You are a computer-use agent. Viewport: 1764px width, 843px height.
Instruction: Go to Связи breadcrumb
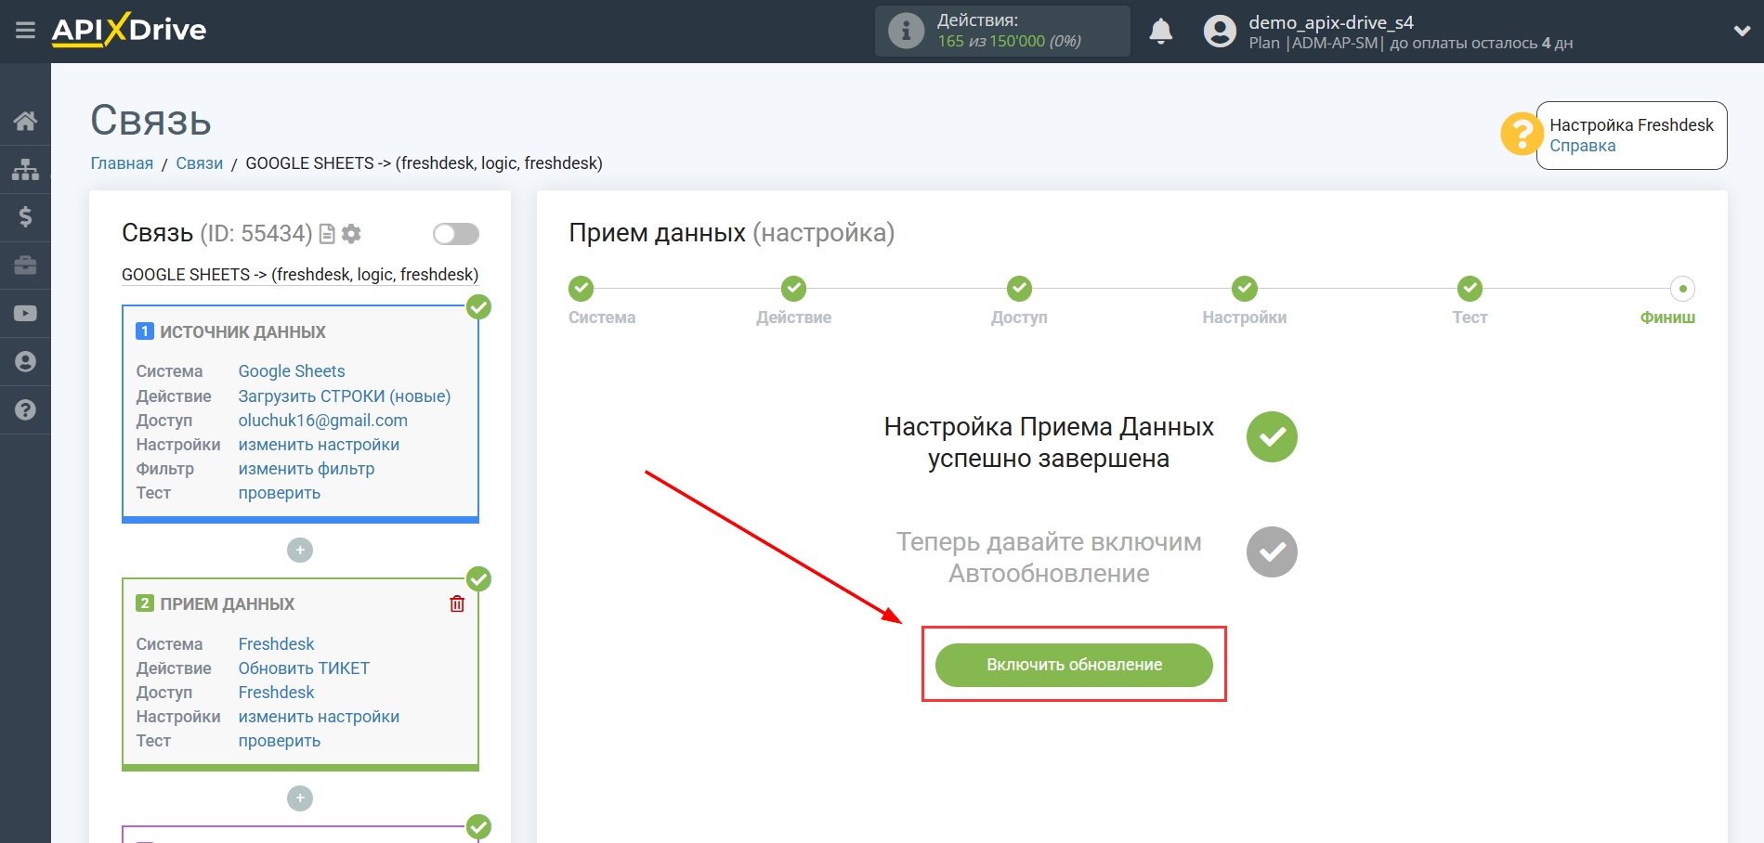pos(200,163)
